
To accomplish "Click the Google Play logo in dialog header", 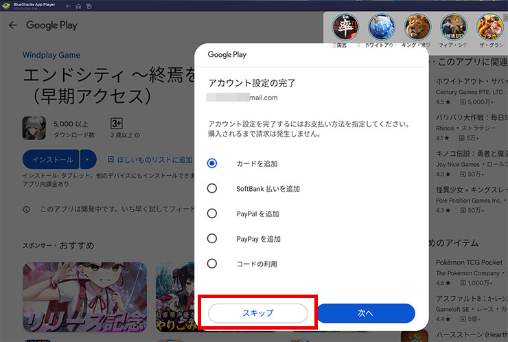I will pos(227,54).
